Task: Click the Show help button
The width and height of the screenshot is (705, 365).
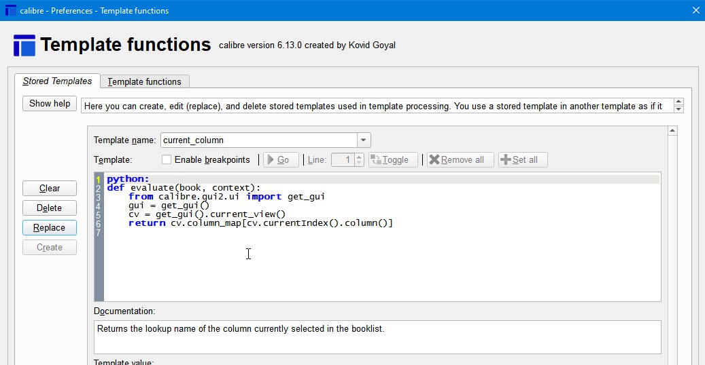Action: click(50, 104)
